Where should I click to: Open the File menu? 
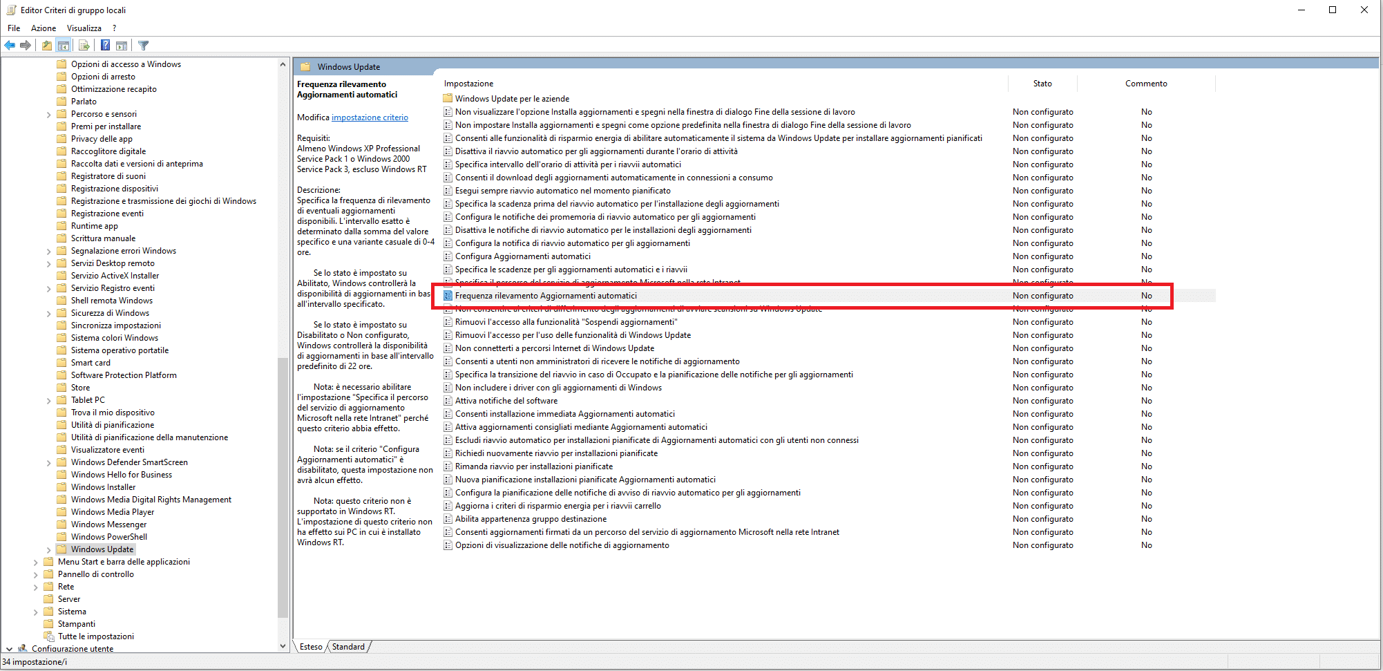[14, 28]
